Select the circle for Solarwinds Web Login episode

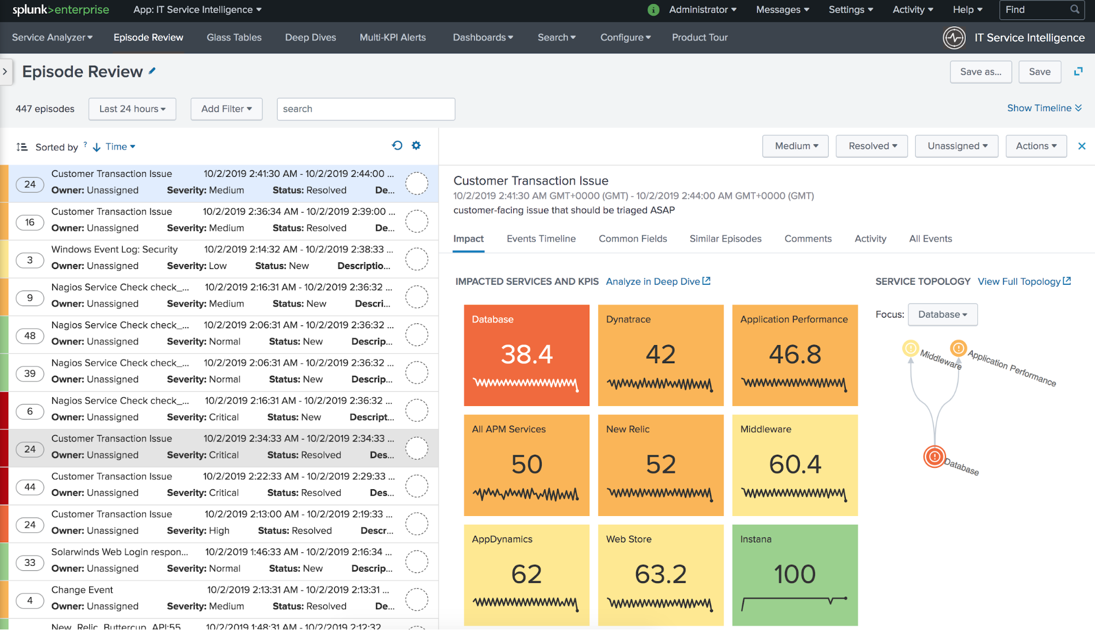(416, 562)
